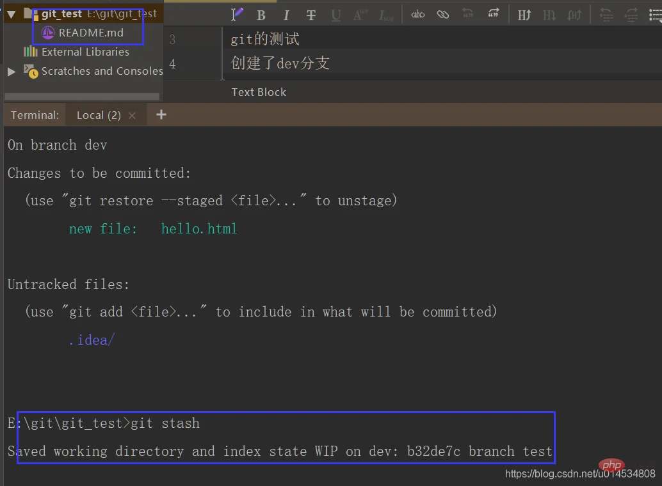Apply subscript formatting
Image resolution: width=662 pixels, height=486 pixels.
click(386, 15)
